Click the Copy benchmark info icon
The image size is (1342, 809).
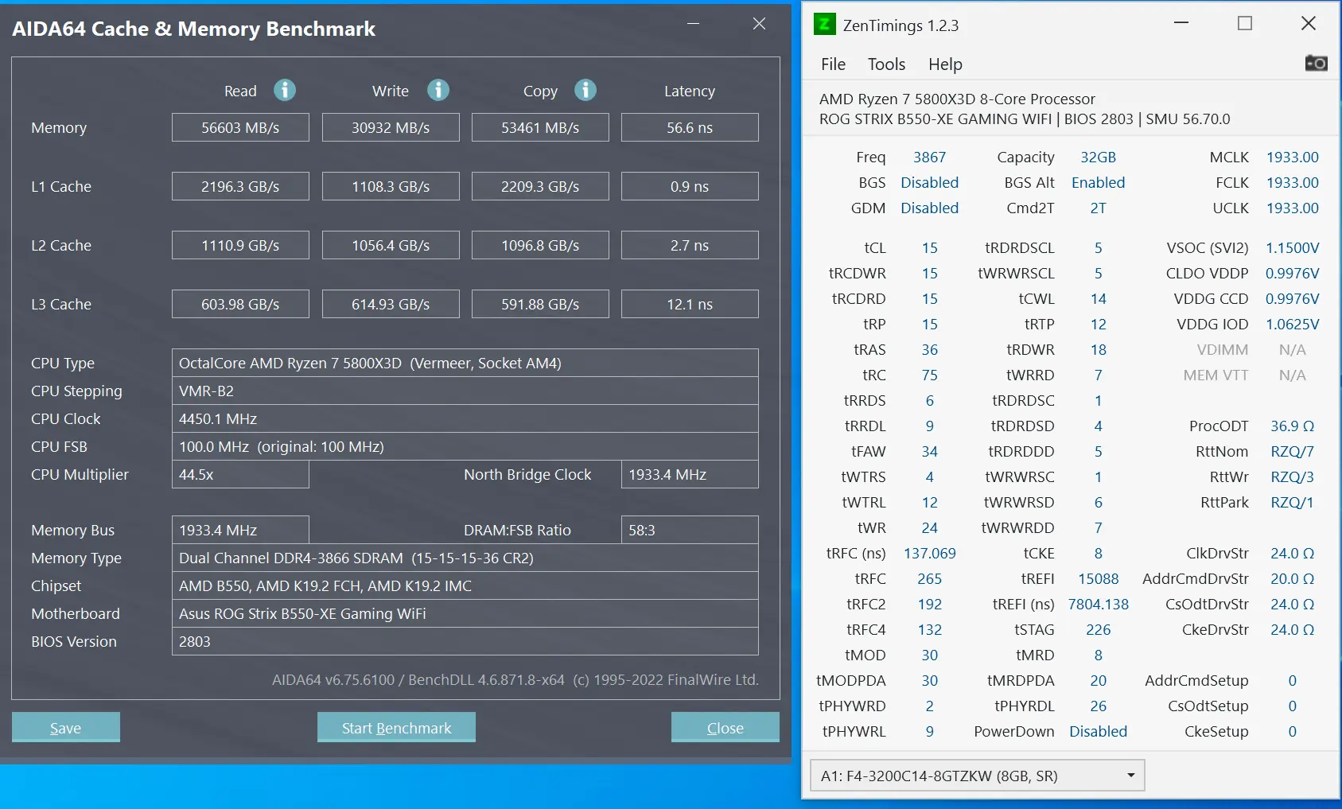[x=585, y=91]
